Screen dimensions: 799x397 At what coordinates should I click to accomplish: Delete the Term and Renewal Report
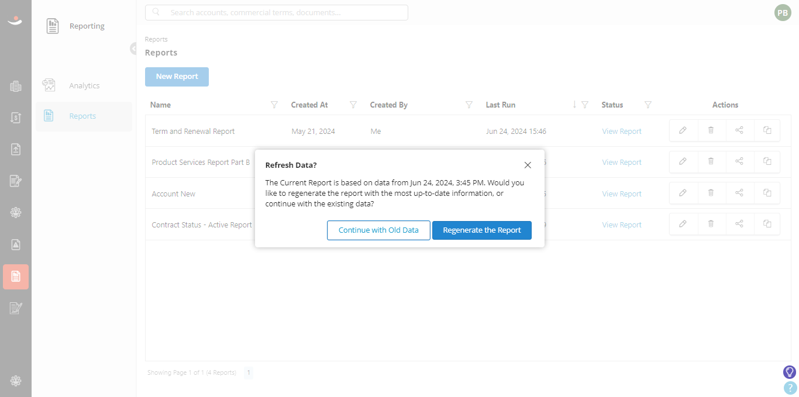click(x=711, y=130)
